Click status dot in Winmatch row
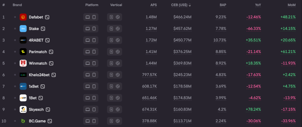302x127 pixels. (x=15, y=63)
